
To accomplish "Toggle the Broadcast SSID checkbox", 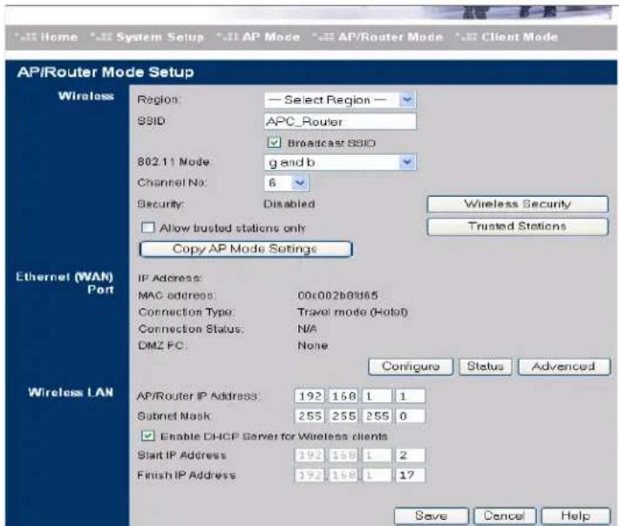I will pyautogui.click(x=274, y=143).
